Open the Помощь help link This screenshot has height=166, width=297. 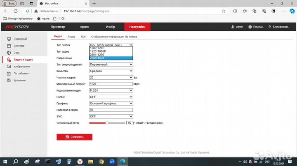tap(256, 27)
